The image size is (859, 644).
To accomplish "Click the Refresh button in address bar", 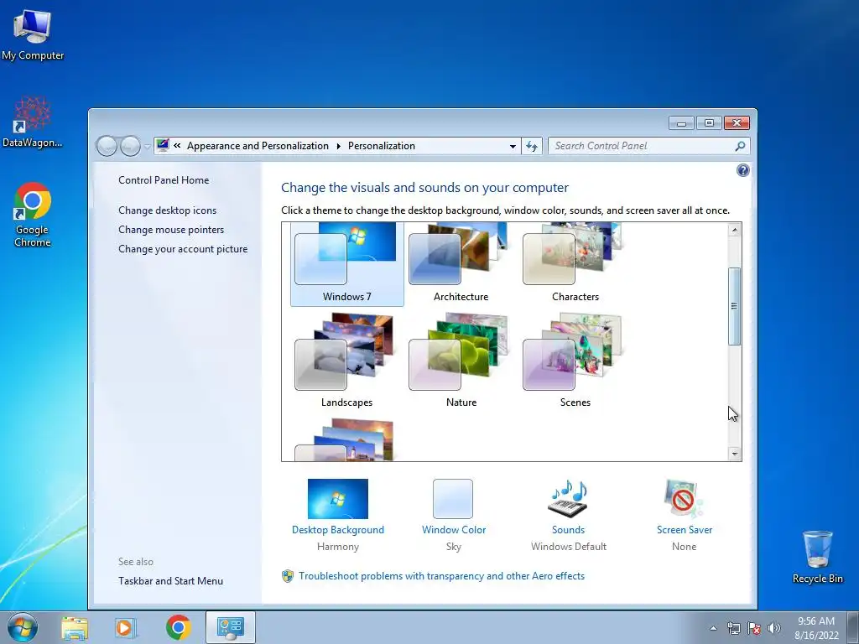I will (x=531, y=146).
